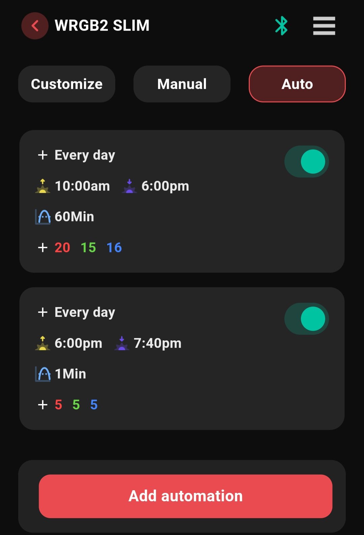Image resolution: width=364 pixels, height=535 pixels.
Task: Expand plus next to 20 15 16 values
Action: (42, 248)
